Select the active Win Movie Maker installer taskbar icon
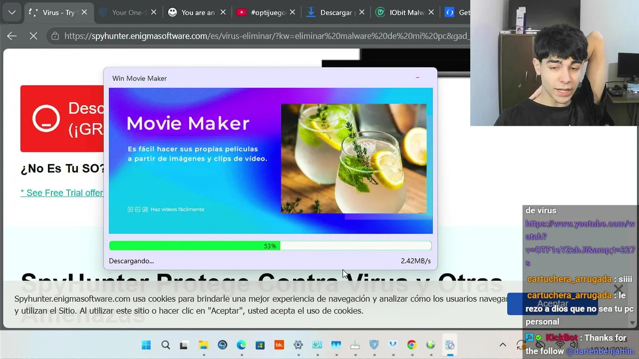Image resolution: width=639 pixels, height=359 pixels. pos(450,345)
